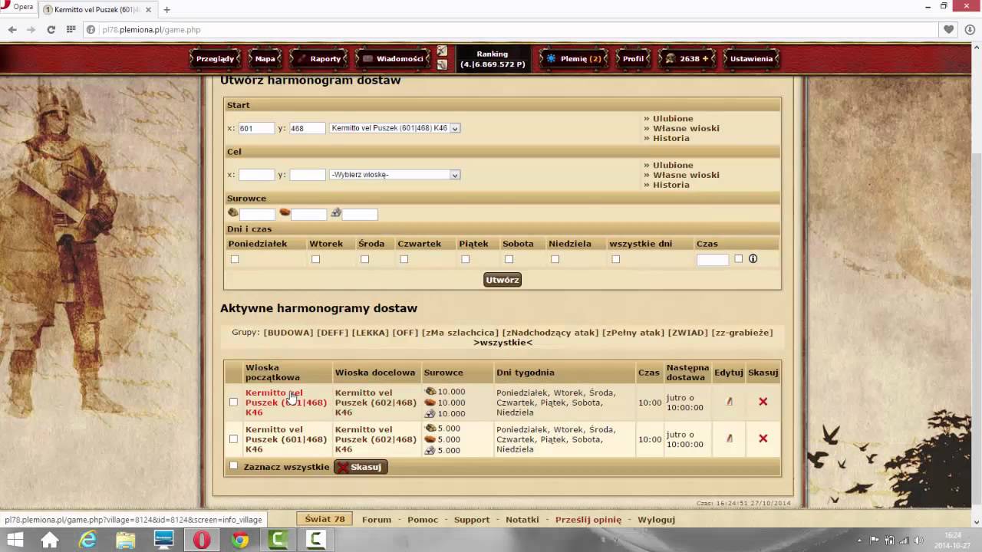The image size is (982, 552).
Task: Click the wood resource amount field
Action: click(257, 214)
